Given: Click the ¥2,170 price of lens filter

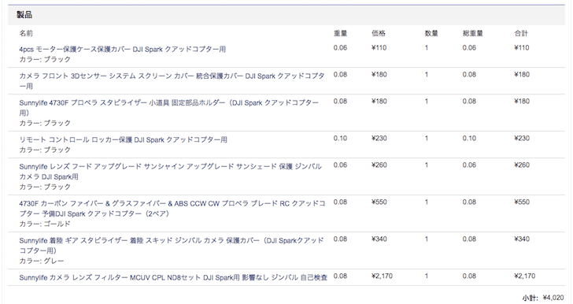Looking at the screenshot, I should [382, 276].
